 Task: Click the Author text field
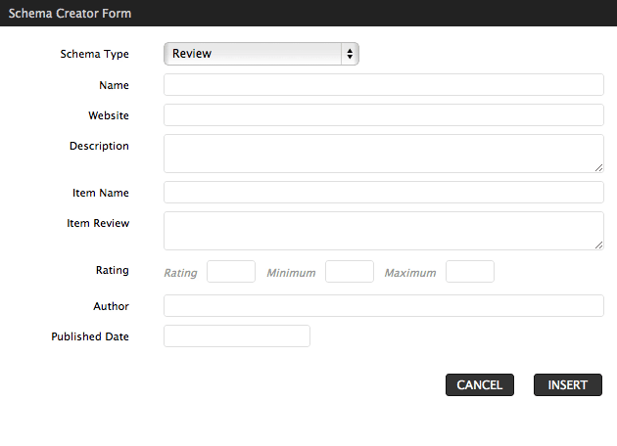pyautogui.click(x=384, y=305)
